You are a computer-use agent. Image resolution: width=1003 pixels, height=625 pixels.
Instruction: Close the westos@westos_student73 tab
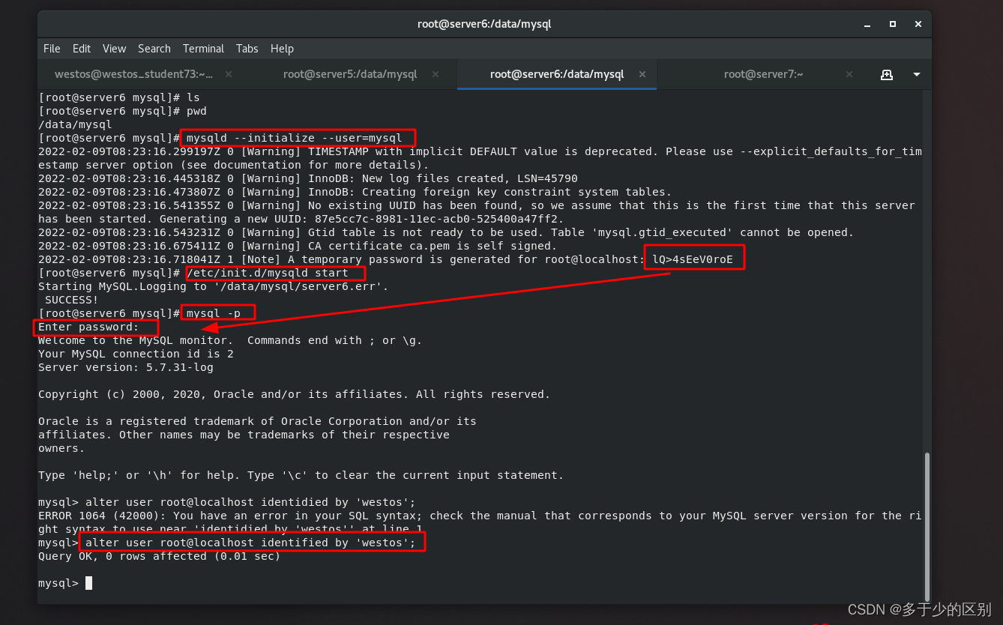pyautogui.click(x=229, y=74)
